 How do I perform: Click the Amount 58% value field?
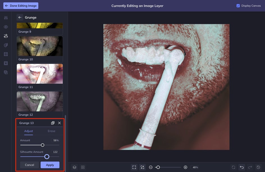point(55,140)
